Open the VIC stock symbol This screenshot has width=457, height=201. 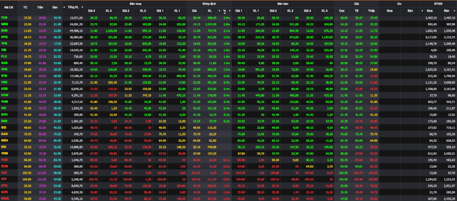click(x=4, y=107)
